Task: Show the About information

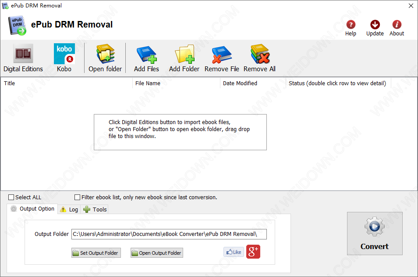Action: [397, 28]
